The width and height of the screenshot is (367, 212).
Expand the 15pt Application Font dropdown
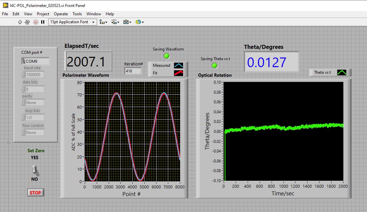tap(93, 22)
